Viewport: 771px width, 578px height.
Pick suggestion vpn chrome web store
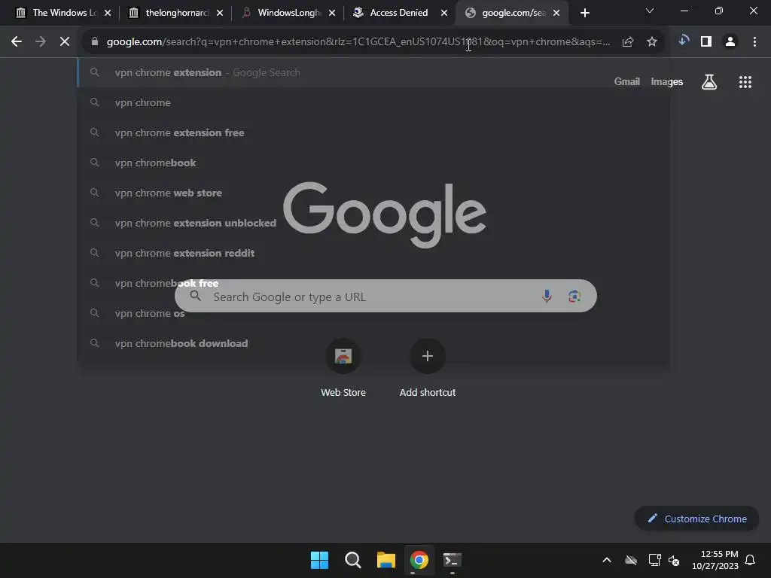pyautogui.click(x=373, y=193)
